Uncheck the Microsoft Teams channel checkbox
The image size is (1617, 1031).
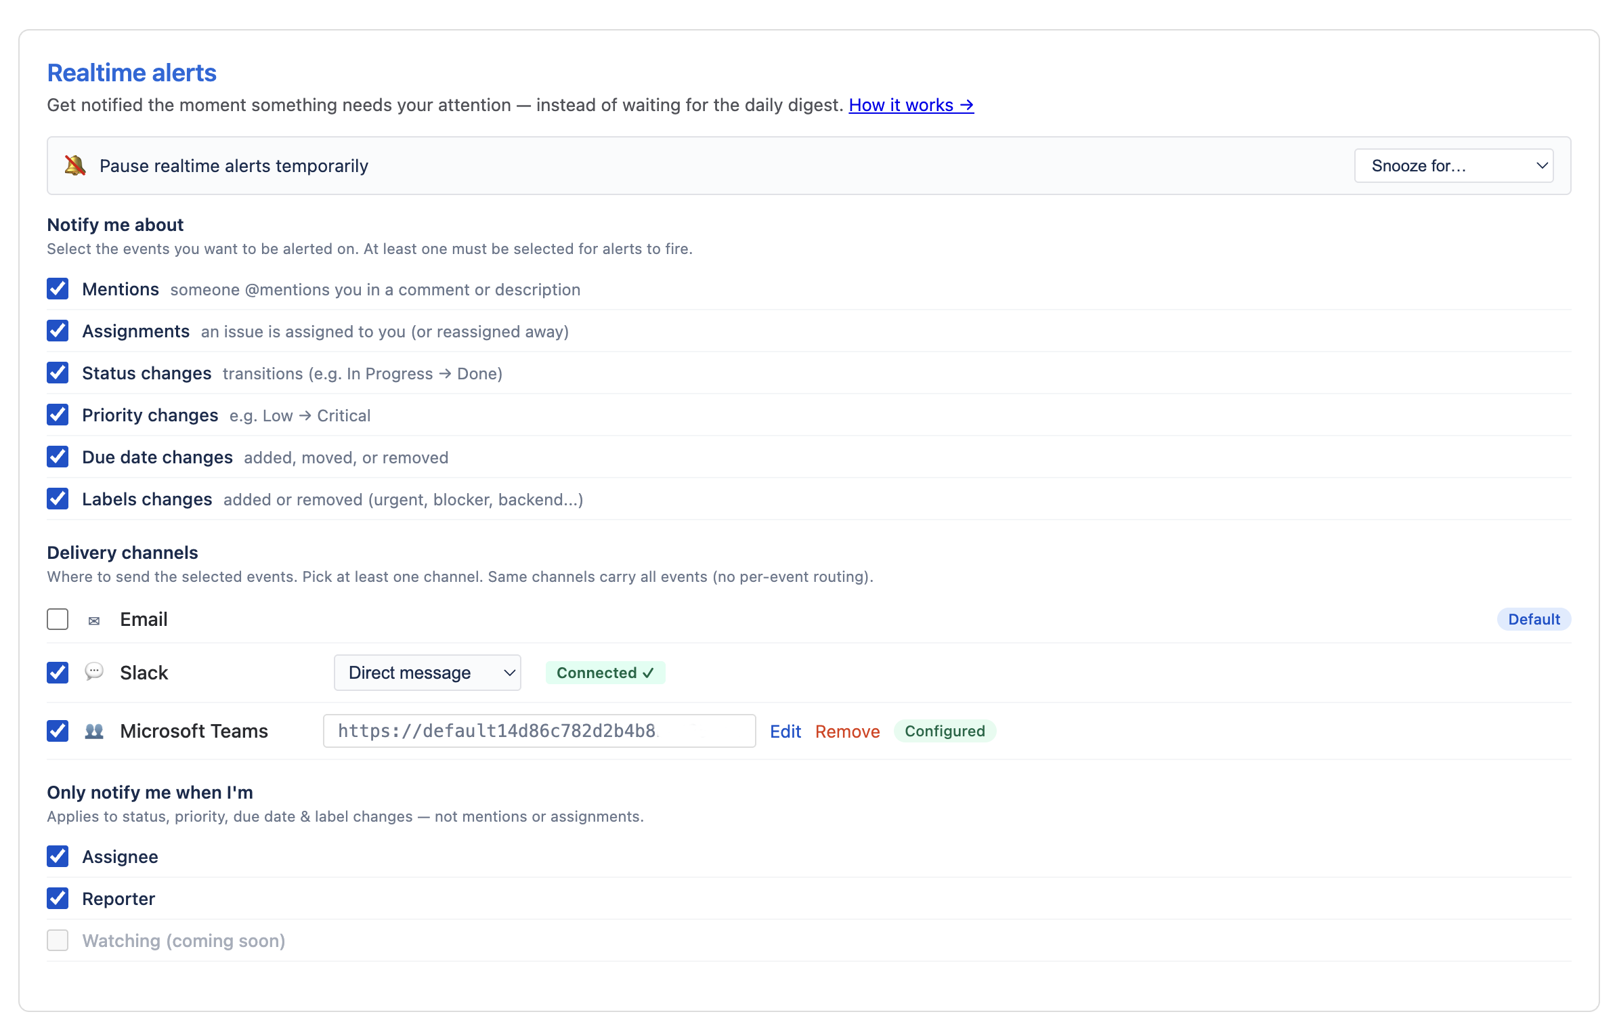(x=58, y=731)
